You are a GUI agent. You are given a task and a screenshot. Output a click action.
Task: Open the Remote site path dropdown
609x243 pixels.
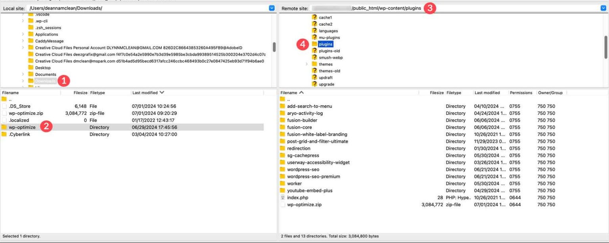[605, 8]
